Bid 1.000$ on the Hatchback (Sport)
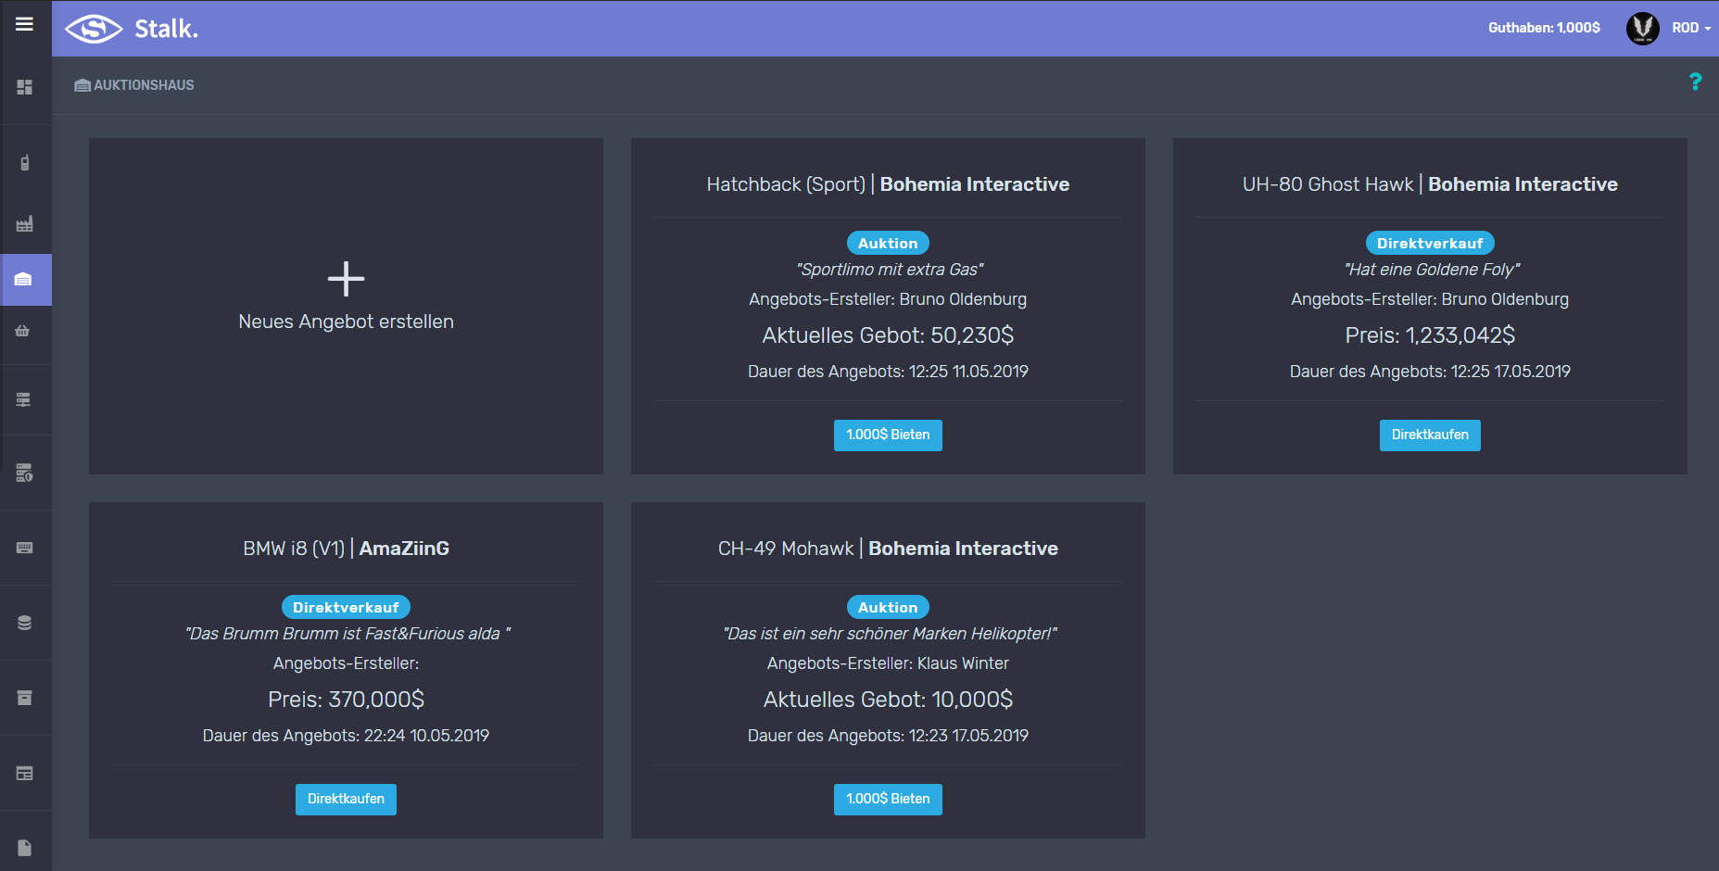 [888, 435]
